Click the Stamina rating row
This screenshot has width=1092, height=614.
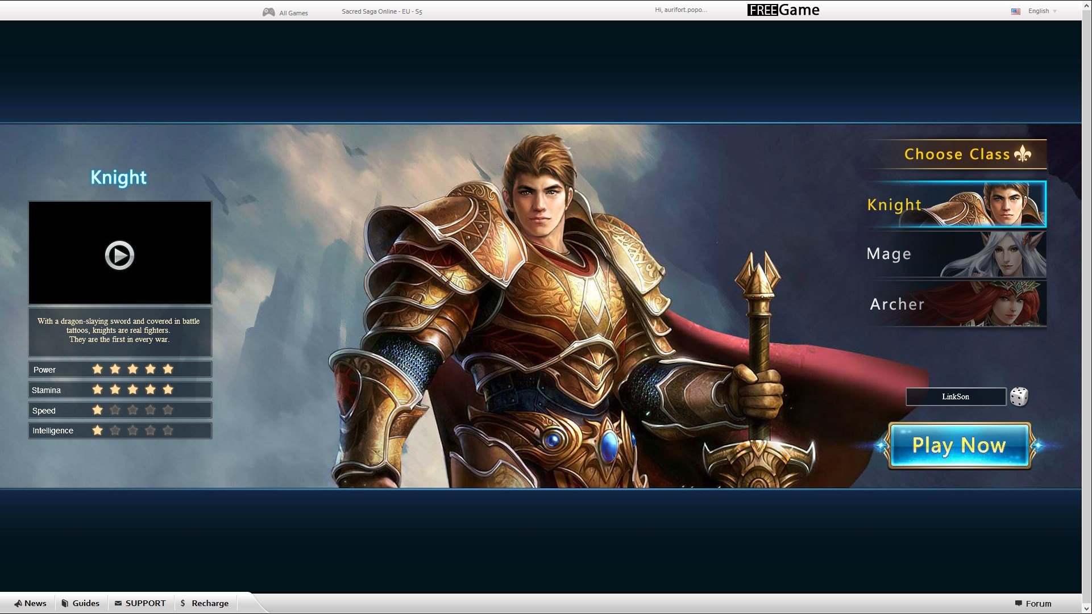pos(120,390)
